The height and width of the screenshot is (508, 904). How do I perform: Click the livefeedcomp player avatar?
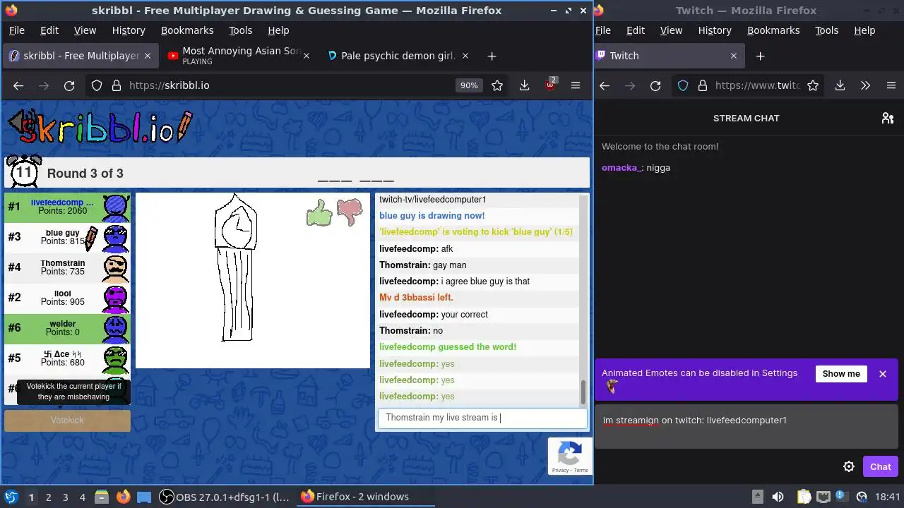(x=116, y=207)
